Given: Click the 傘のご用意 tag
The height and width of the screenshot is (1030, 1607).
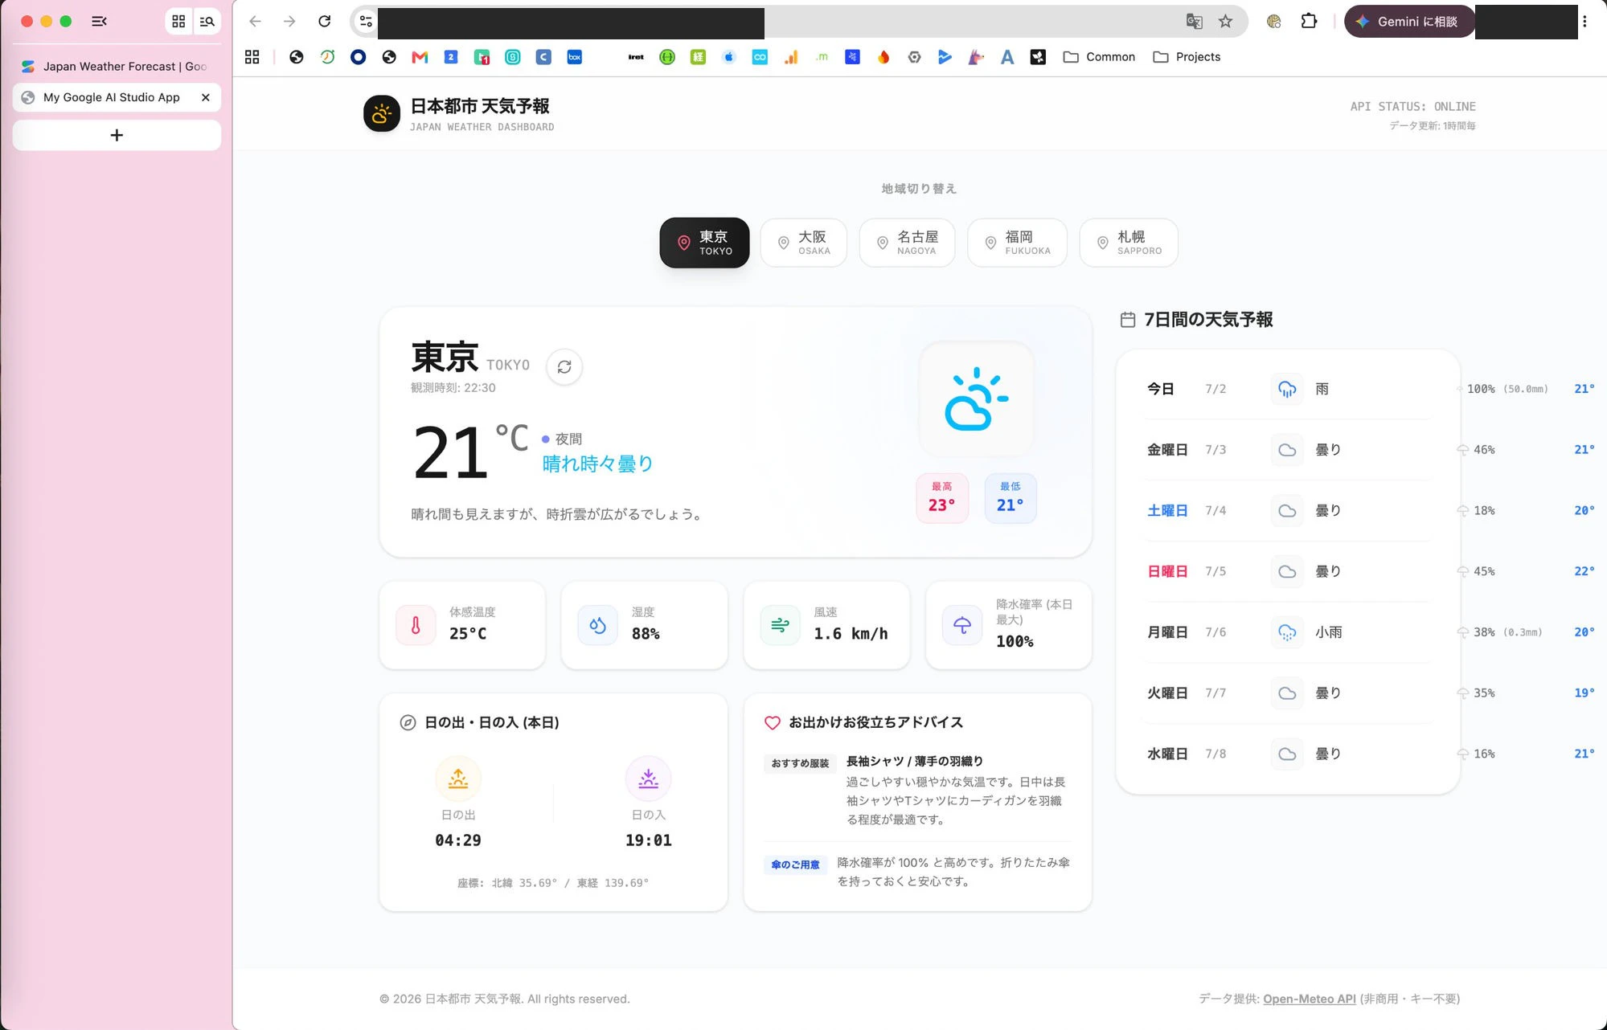Looking at the screenshot, I should 795,864.
